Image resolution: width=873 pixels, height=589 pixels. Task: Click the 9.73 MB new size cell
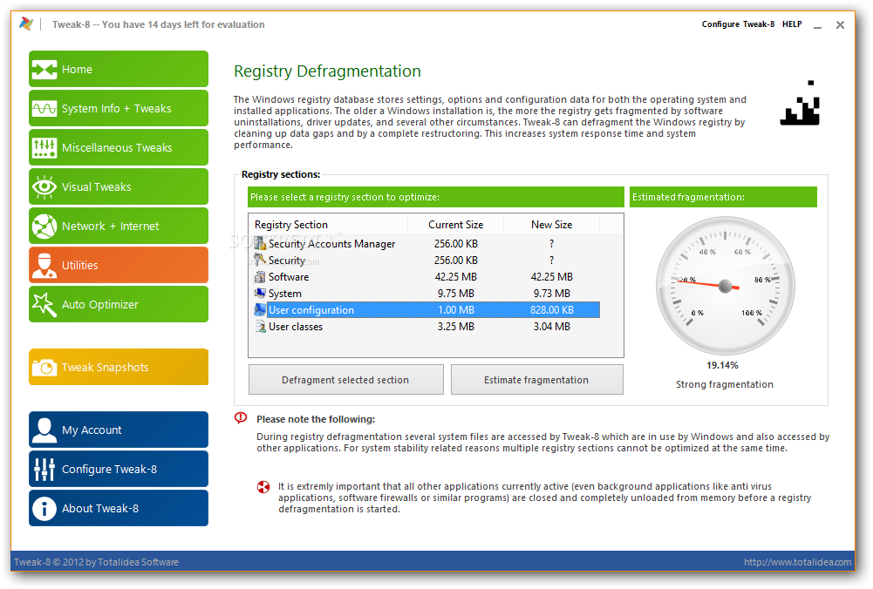point(551,293)
